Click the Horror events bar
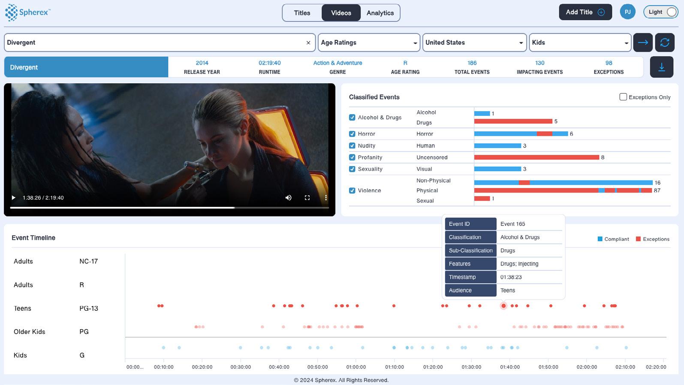This screenshot has width=684, height=385. click(521, 134)
